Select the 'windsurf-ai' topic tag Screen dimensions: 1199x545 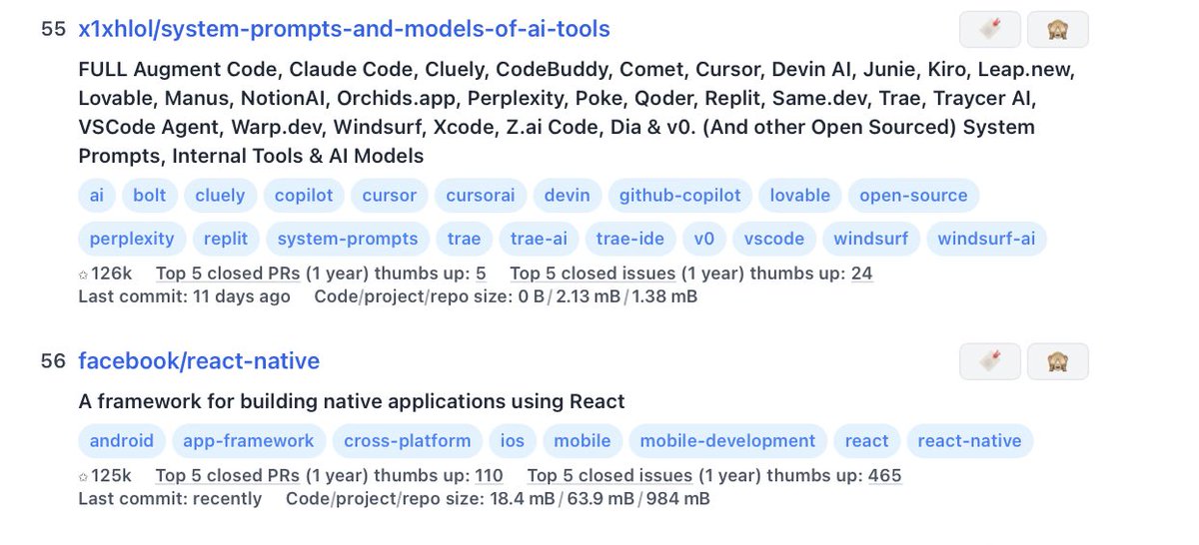986,239
